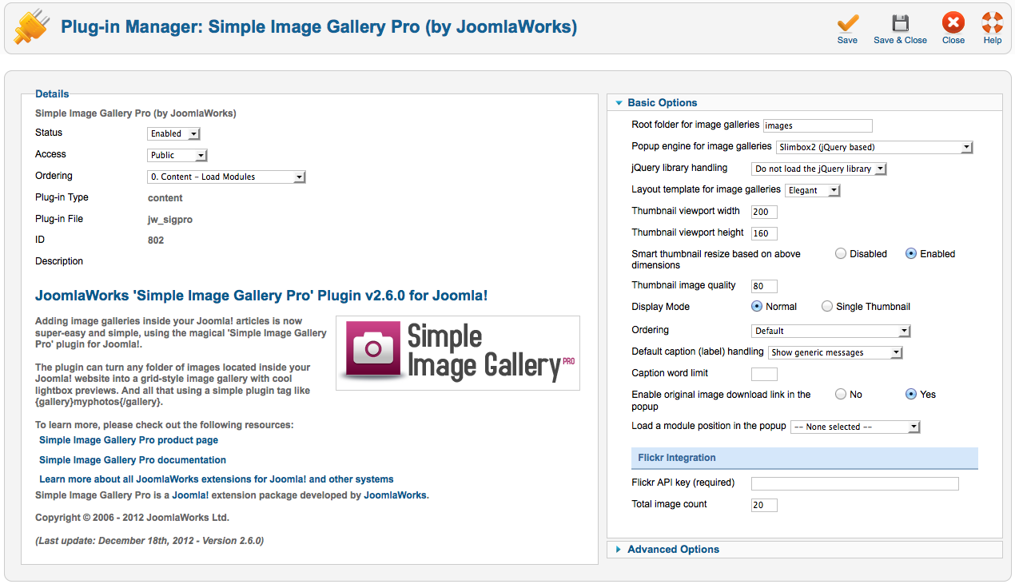Choose Normal display mode
Screen dimensions: 1015x584
757,307
